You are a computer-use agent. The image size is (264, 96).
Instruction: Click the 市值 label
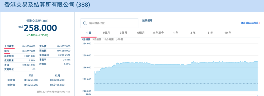pos(7,65)
